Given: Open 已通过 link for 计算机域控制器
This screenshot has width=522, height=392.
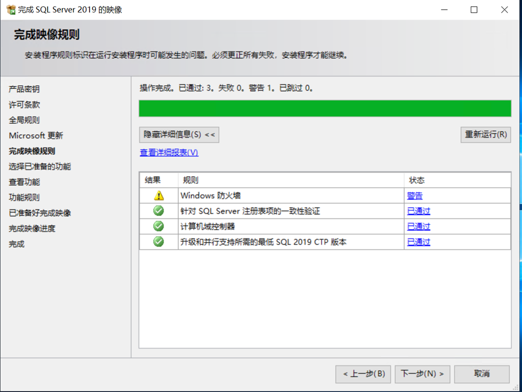Looking at the screenshot, I should (418, 227).
